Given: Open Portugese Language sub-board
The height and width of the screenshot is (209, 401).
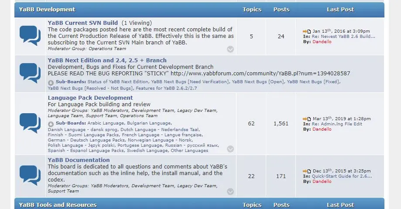Looking at the screenshot, I should coord(140,145).
